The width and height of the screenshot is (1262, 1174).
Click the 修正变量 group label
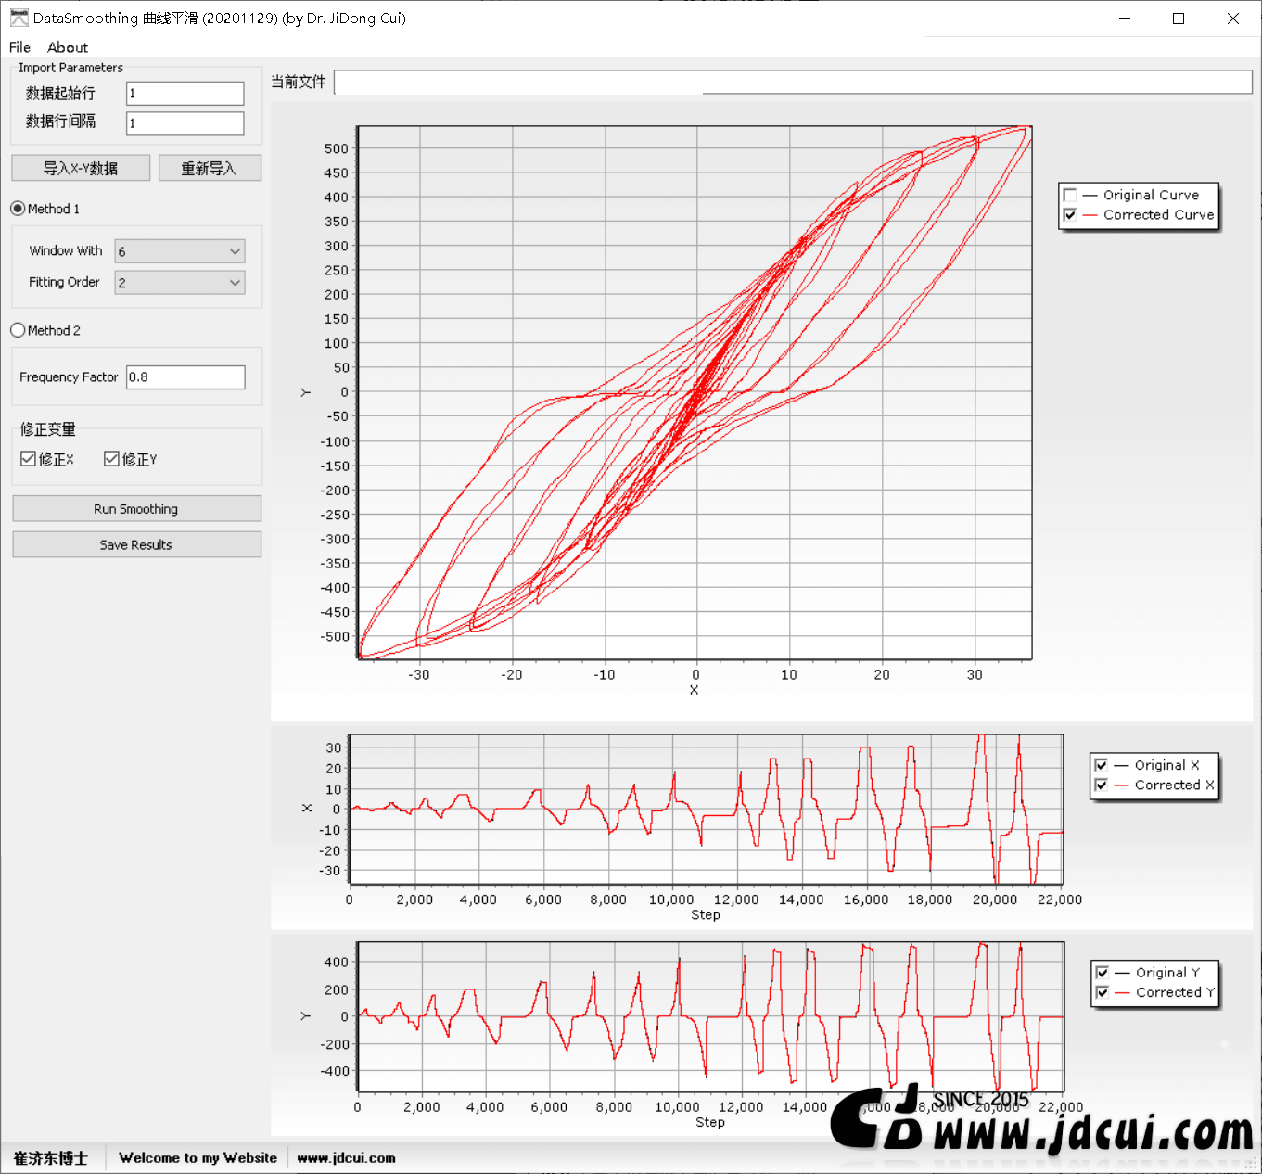[x=48, y=429]
